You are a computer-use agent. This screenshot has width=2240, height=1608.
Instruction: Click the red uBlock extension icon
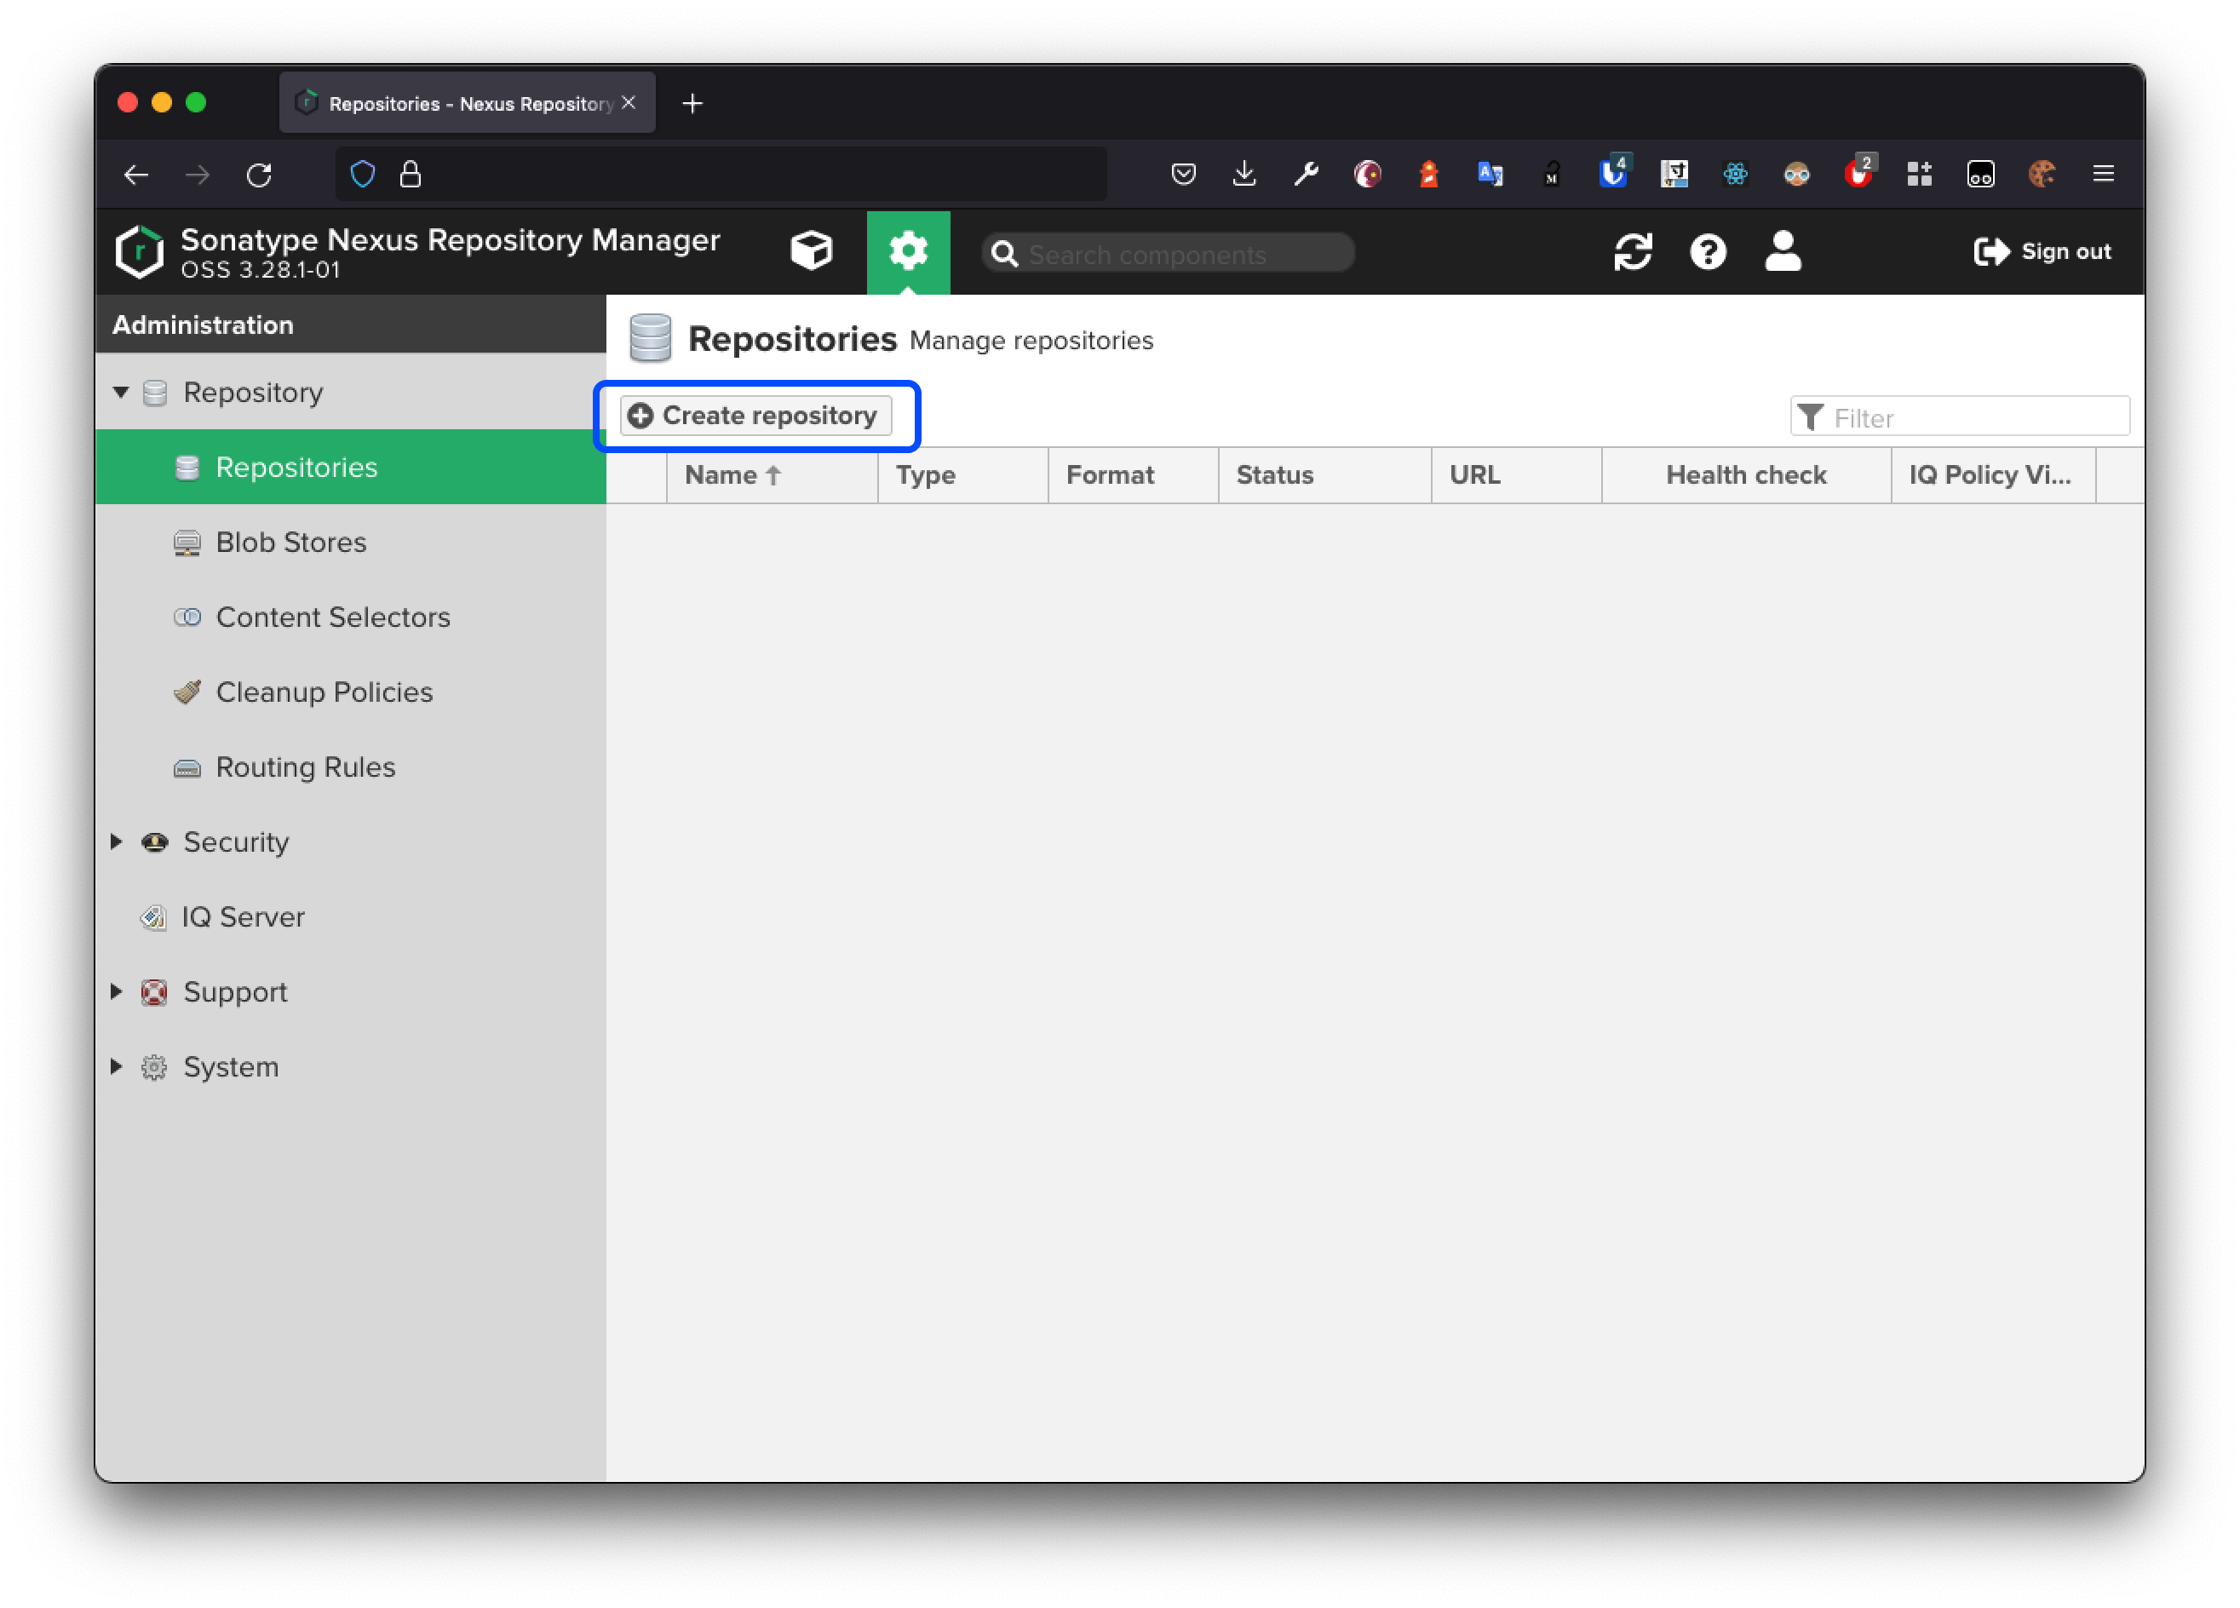(x=1858, y=173)
